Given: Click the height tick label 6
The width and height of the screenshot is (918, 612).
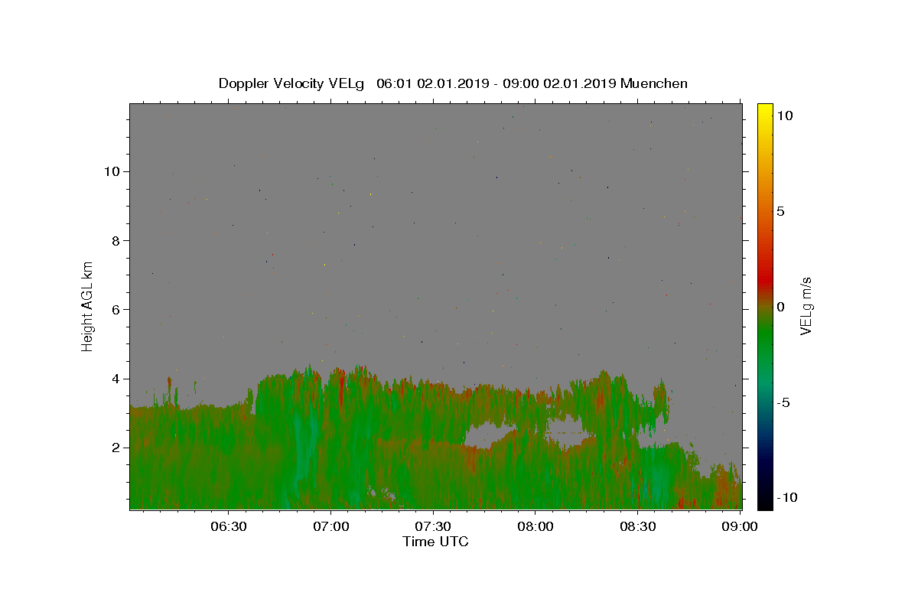Looking at the screenshot, I should (116, 309).
